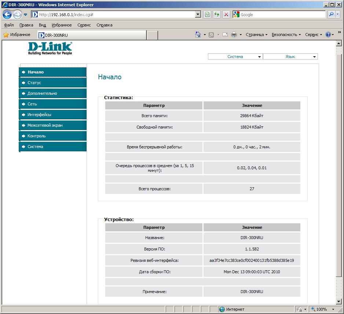
Task: Click the Refresh page icon
Action: click(217, 15)
